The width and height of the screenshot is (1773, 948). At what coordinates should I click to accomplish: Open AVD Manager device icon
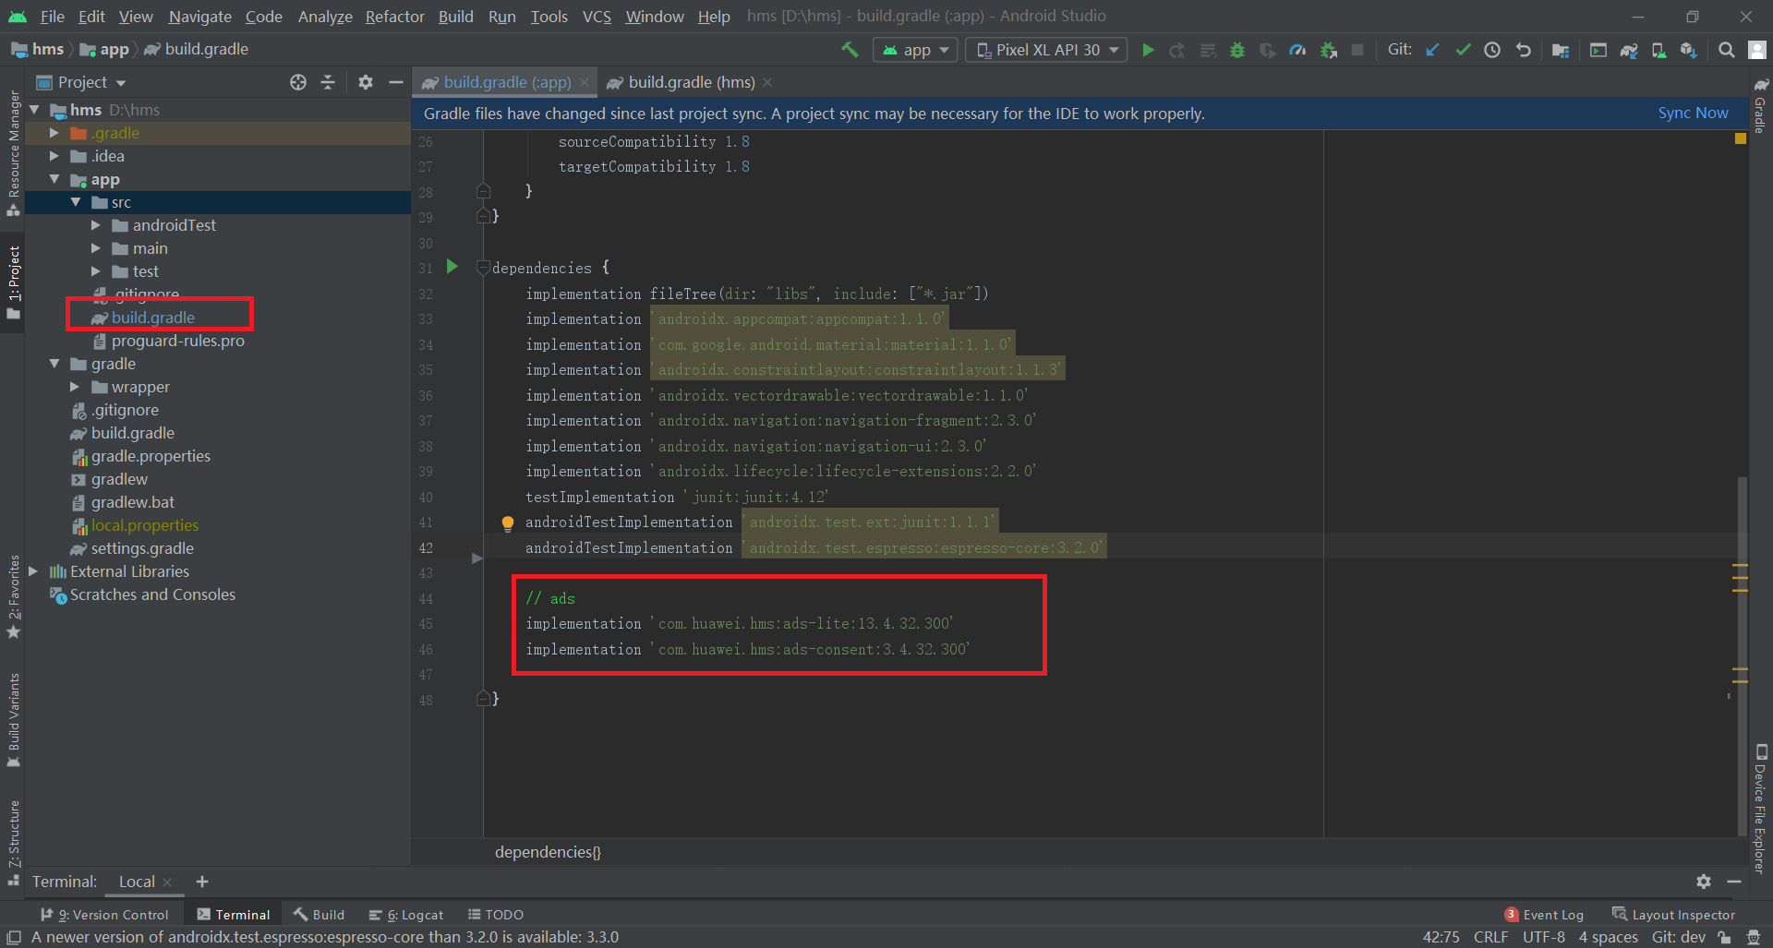(x=1658, y=50)
